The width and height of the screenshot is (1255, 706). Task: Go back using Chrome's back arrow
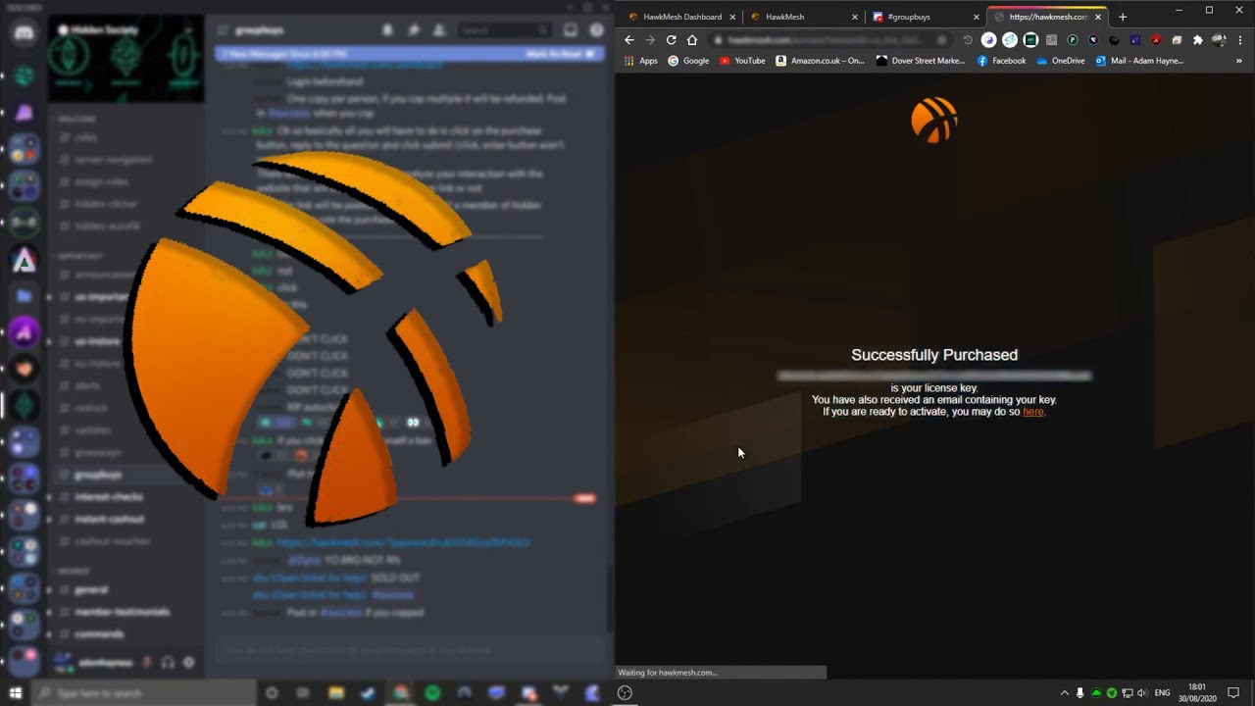[x=629, y=40]
